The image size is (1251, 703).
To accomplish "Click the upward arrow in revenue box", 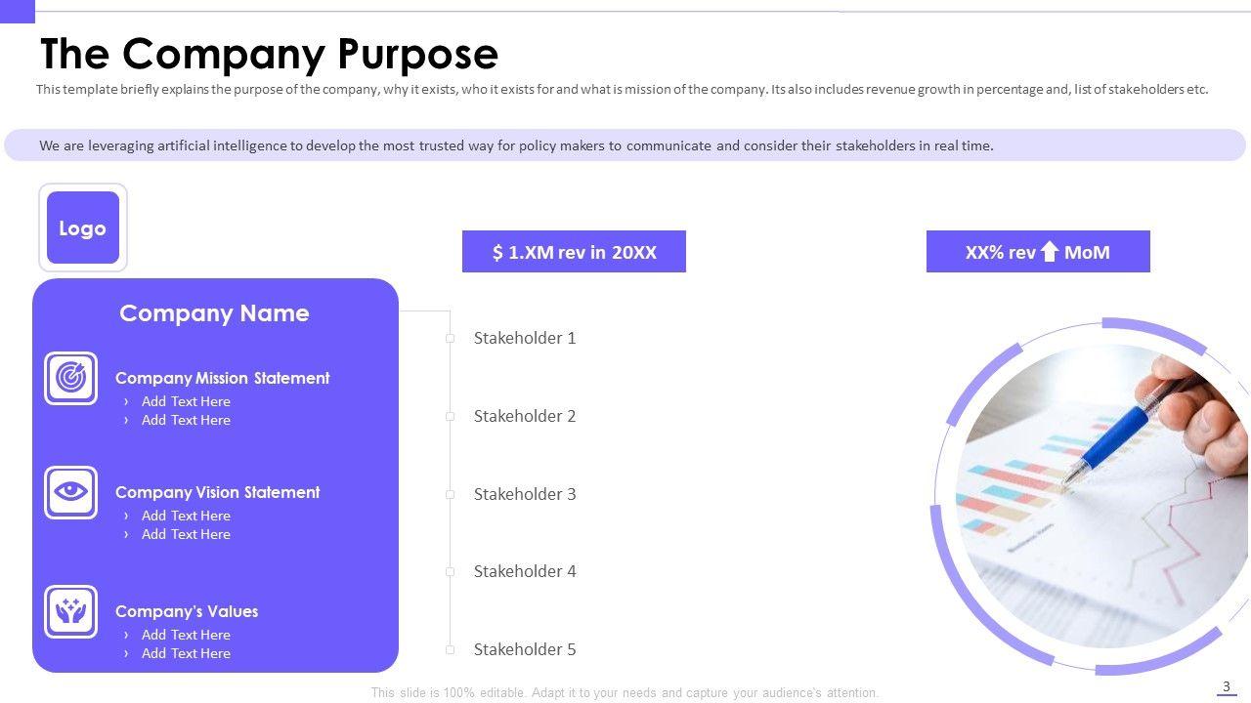I will [x=1050, y=252].
